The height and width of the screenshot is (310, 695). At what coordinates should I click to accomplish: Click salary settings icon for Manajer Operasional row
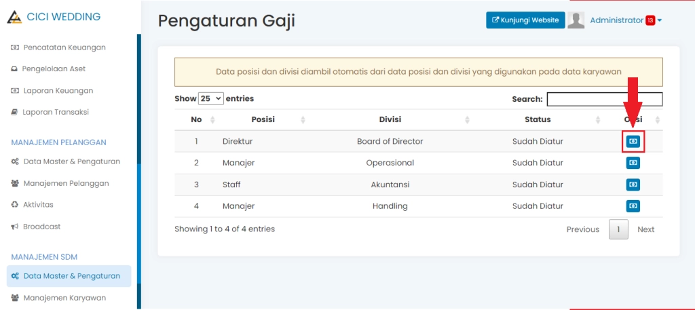(x=633, y=163)
